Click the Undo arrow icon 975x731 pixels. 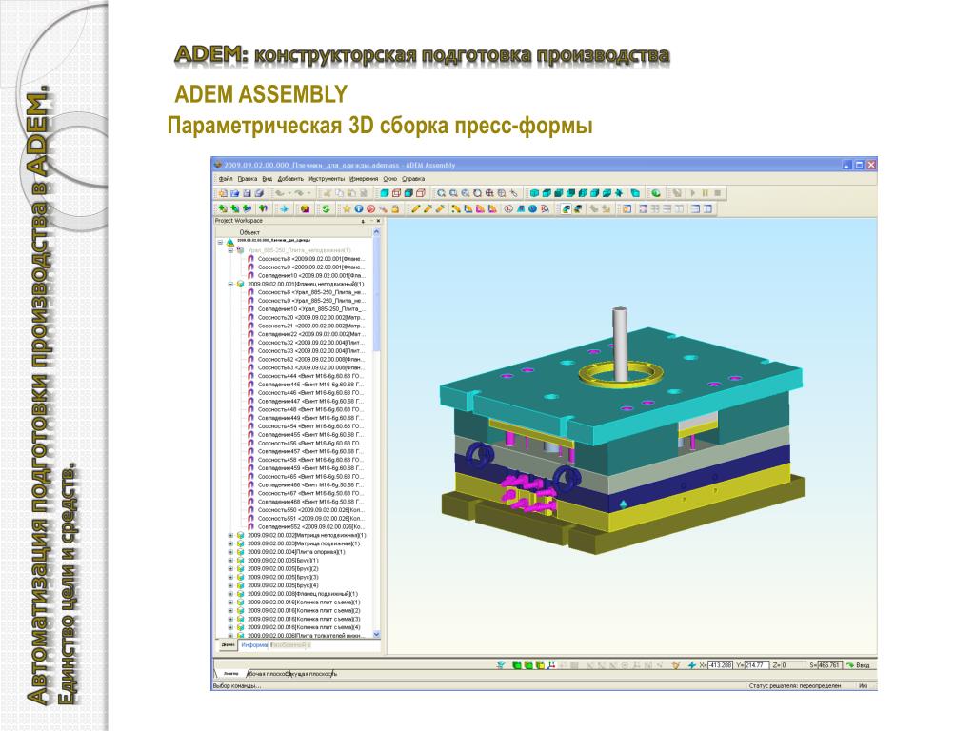pyautogui.click(x=279, y=193)
